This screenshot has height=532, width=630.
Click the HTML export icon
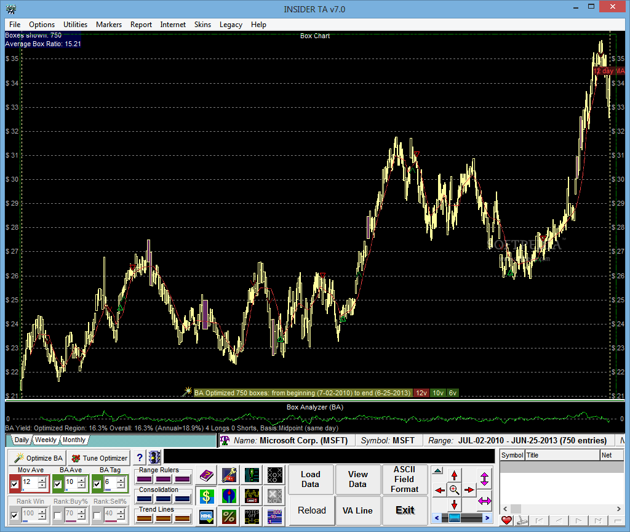[207, 517]
